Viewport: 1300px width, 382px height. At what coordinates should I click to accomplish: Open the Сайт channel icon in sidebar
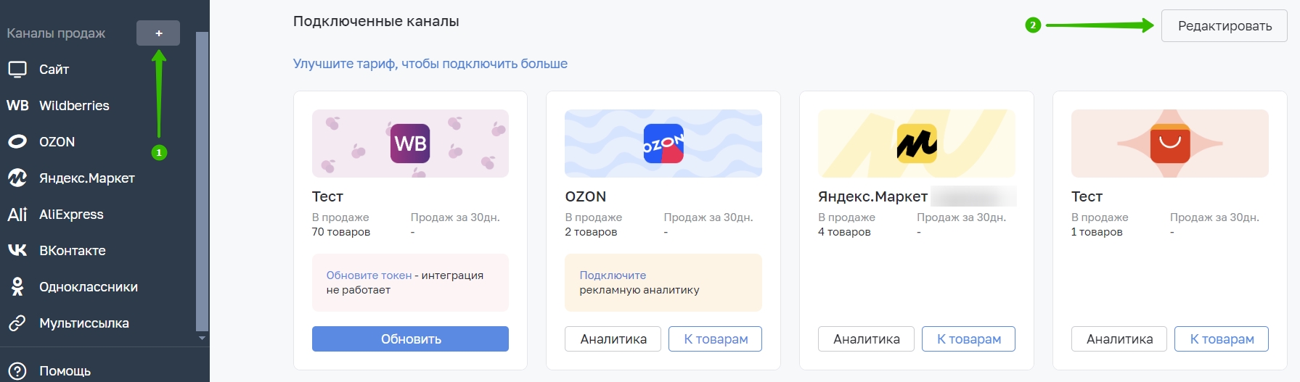pyautogui.click(x=17, y=70)
